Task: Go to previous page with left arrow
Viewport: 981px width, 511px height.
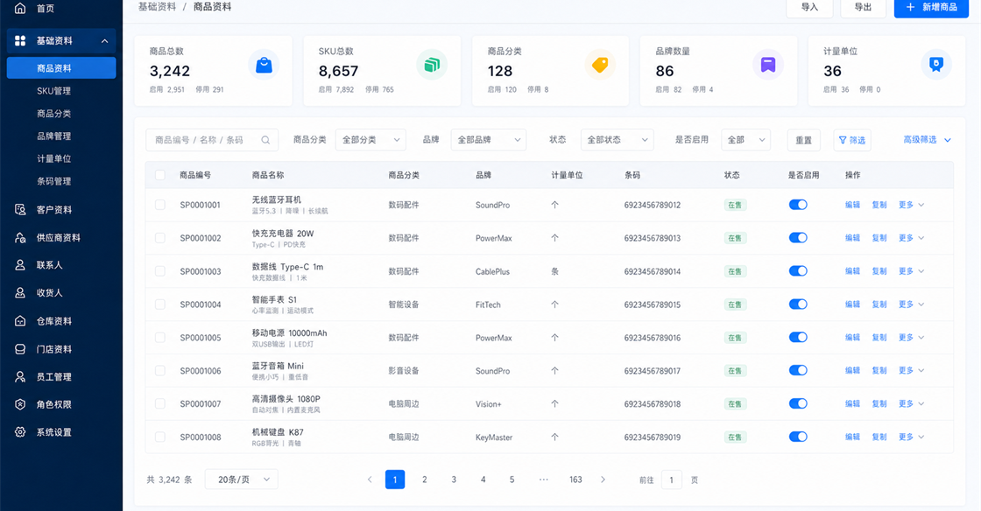Action: (370, 479)
